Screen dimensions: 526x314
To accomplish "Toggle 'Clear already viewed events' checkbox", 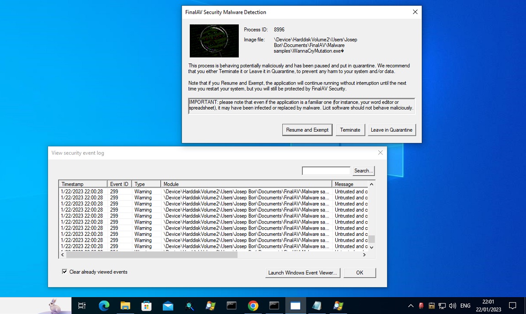I will click(64, 271).
